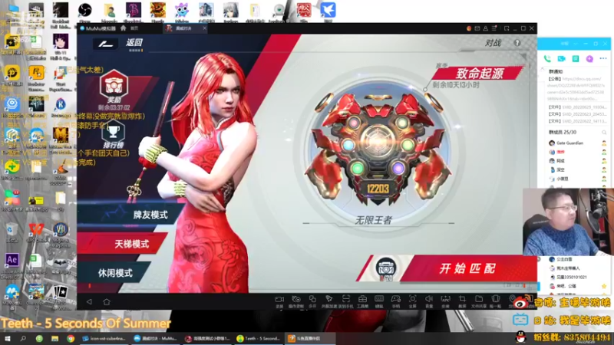Click the green voice call icon in QQ

tap(547, 59)
